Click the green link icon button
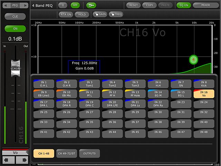Screen dimensions: 221x166 click(91, 5)
